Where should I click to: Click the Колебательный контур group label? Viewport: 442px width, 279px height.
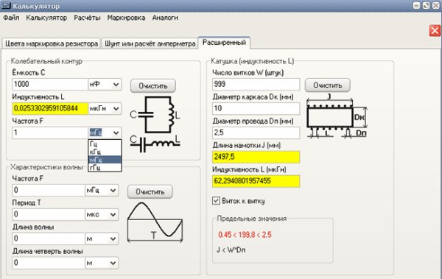46,61
